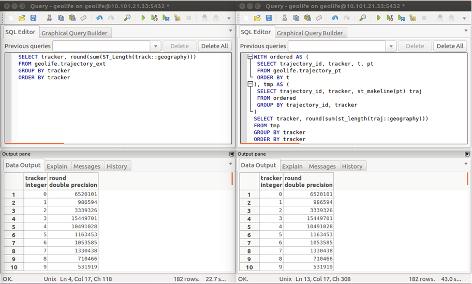Collapse the '), tmp AS (' code fold

(250, 84)
